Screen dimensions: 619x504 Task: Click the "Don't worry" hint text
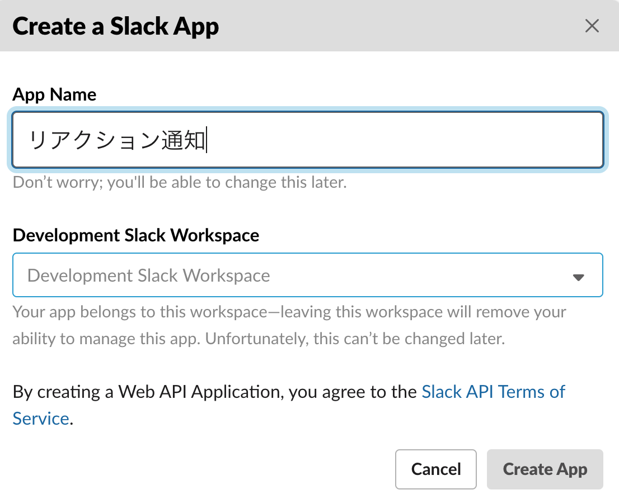[x=180, y=183]
